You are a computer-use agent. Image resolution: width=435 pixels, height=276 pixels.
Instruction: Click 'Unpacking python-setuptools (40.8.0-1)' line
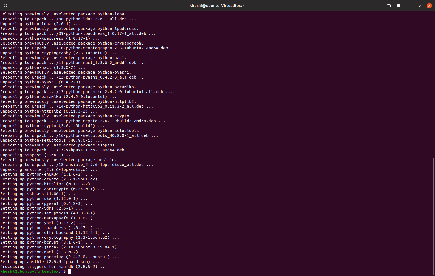51,140
